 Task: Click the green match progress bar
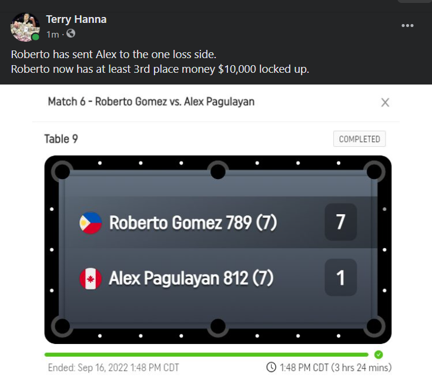(206, 355)
